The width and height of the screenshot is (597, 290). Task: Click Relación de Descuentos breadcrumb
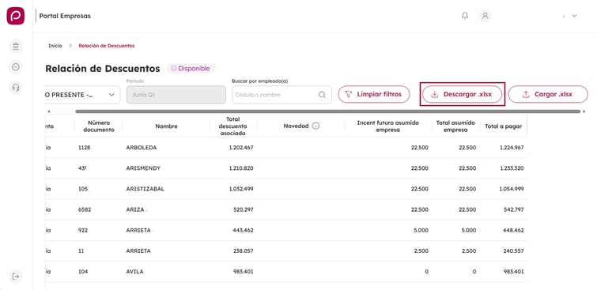coord(107,46)
